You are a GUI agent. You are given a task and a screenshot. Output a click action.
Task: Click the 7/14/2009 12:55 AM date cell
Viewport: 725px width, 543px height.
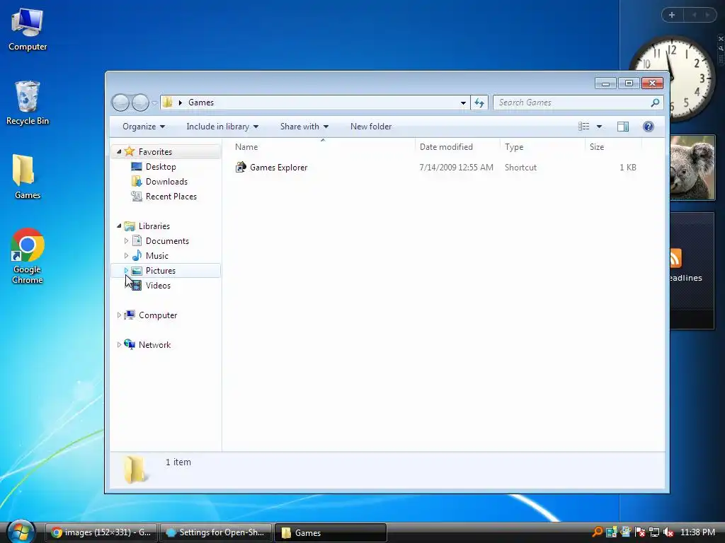coord(456,167)
